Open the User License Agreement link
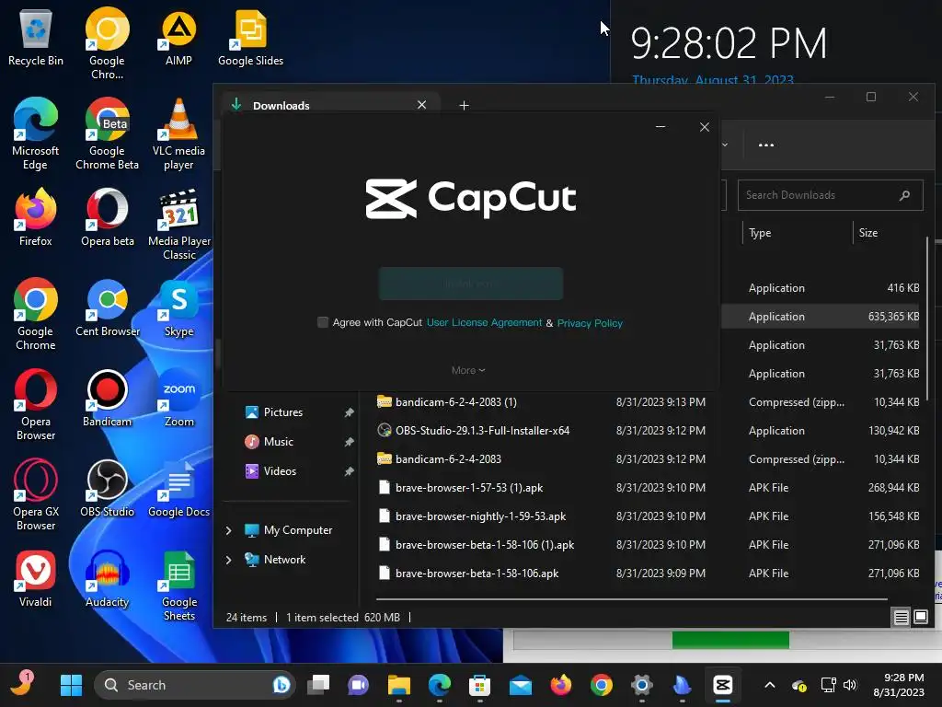 tap(484, 322)
